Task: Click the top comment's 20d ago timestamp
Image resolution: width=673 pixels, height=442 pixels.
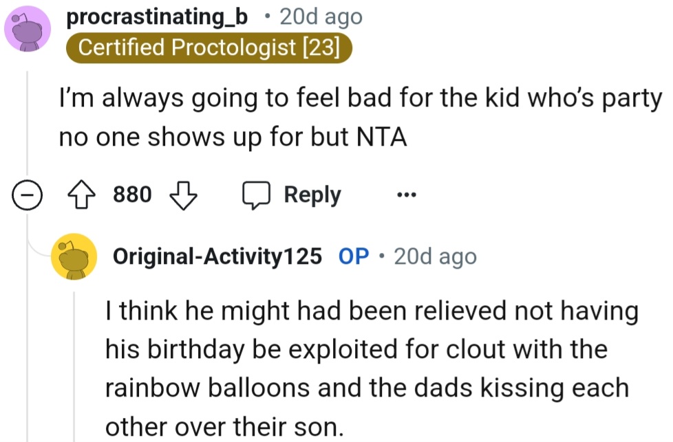Action: pos(321,17)
